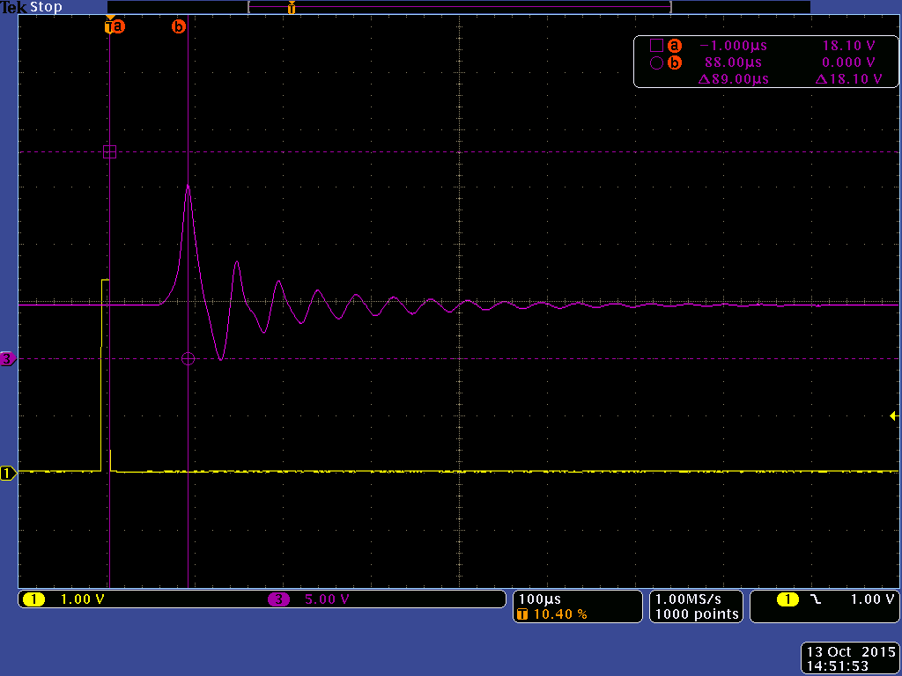902x676 pixels.
Task: Click the square icon in cursor readout
Action: click(x=656, y=46)
